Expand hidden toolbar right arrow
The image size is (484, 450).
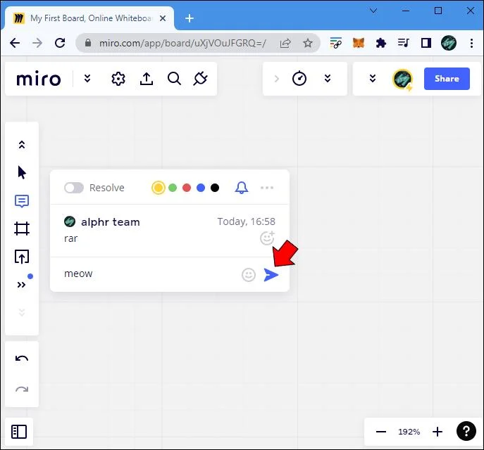(x=277, y=79)
